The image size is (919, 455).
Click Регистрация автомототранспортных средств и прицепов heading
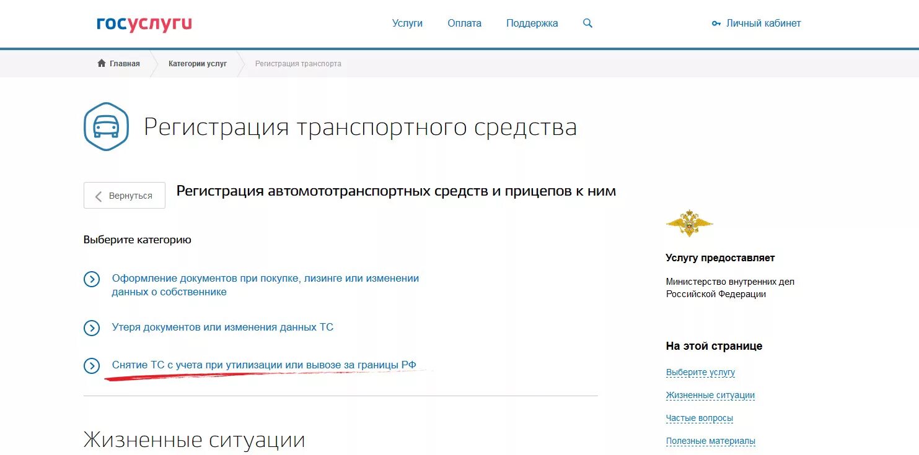(396, 191)
